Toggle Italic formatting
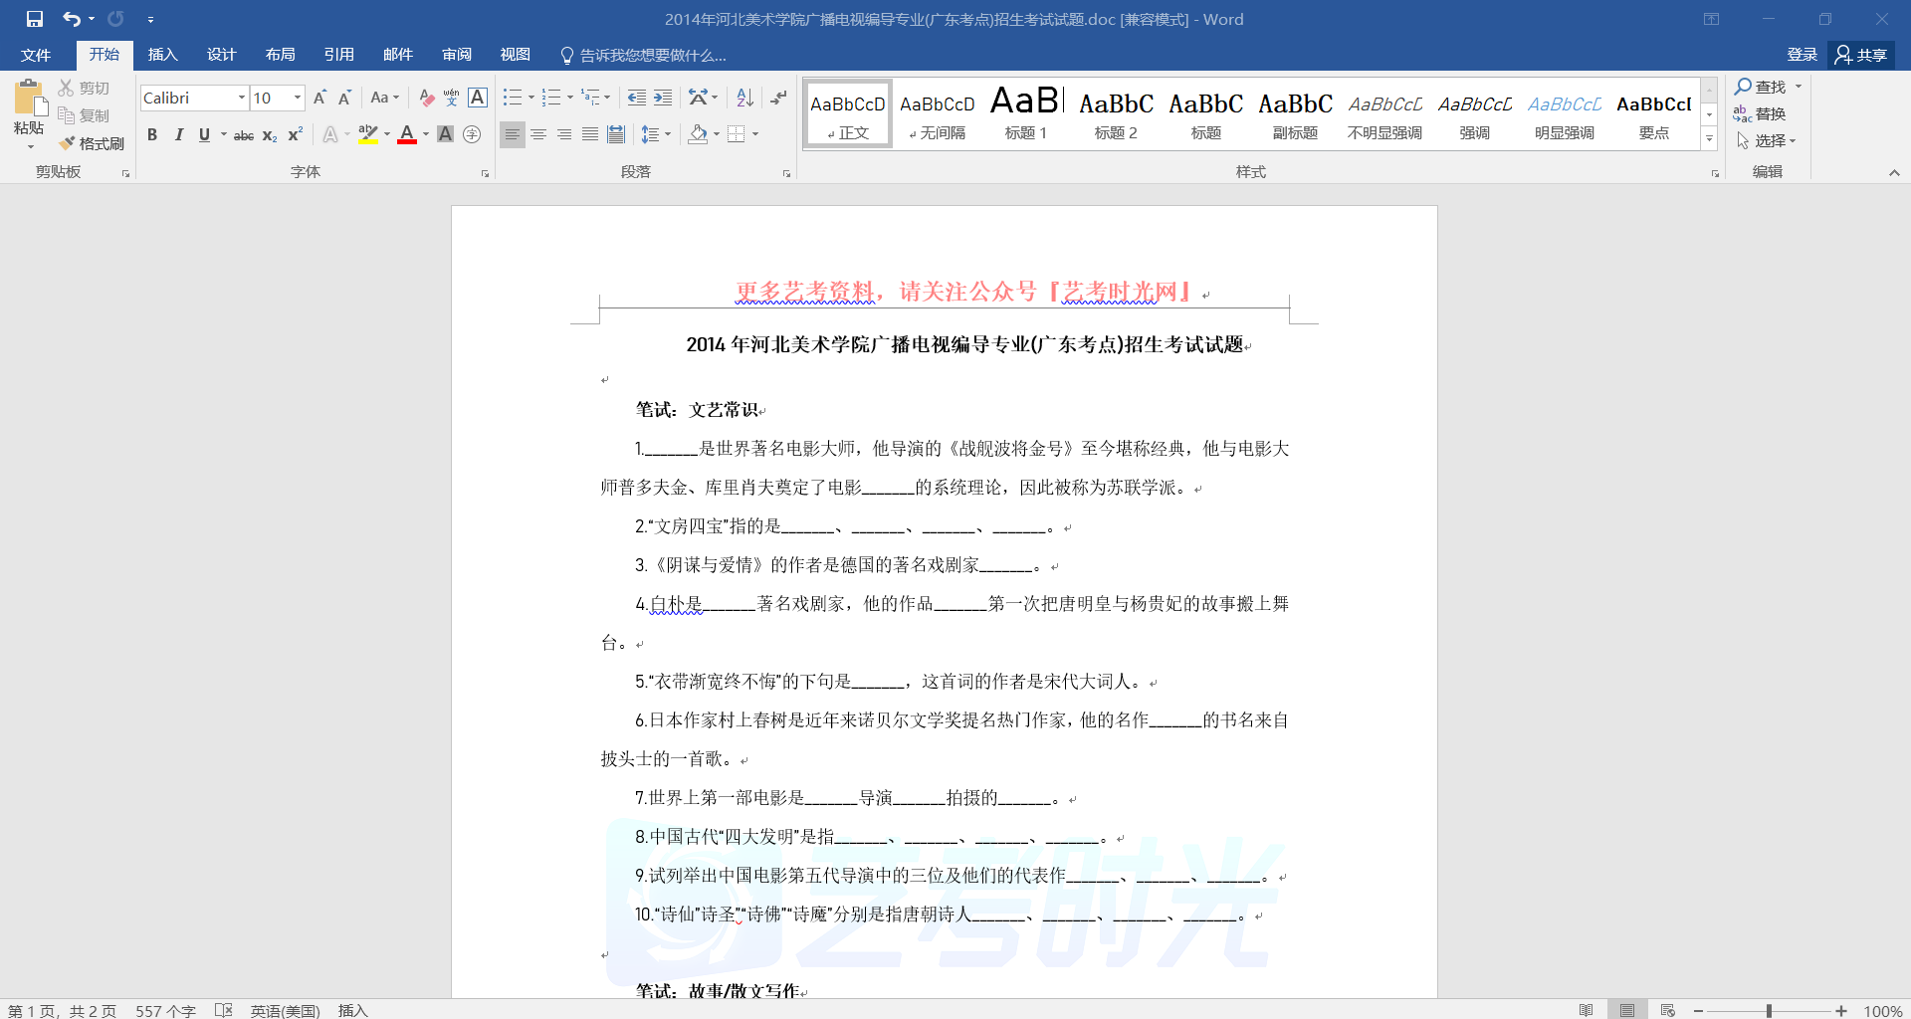This screenshot has width=1911, height=1019. point(178,135)
